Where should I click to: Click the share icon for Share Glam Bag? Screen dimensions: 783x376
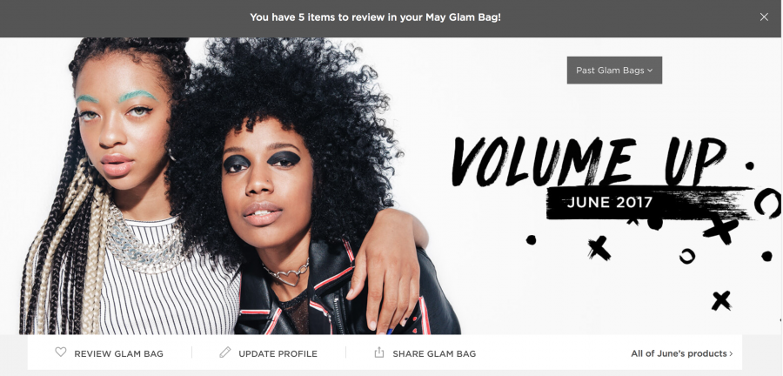click(x=379, y=352)
